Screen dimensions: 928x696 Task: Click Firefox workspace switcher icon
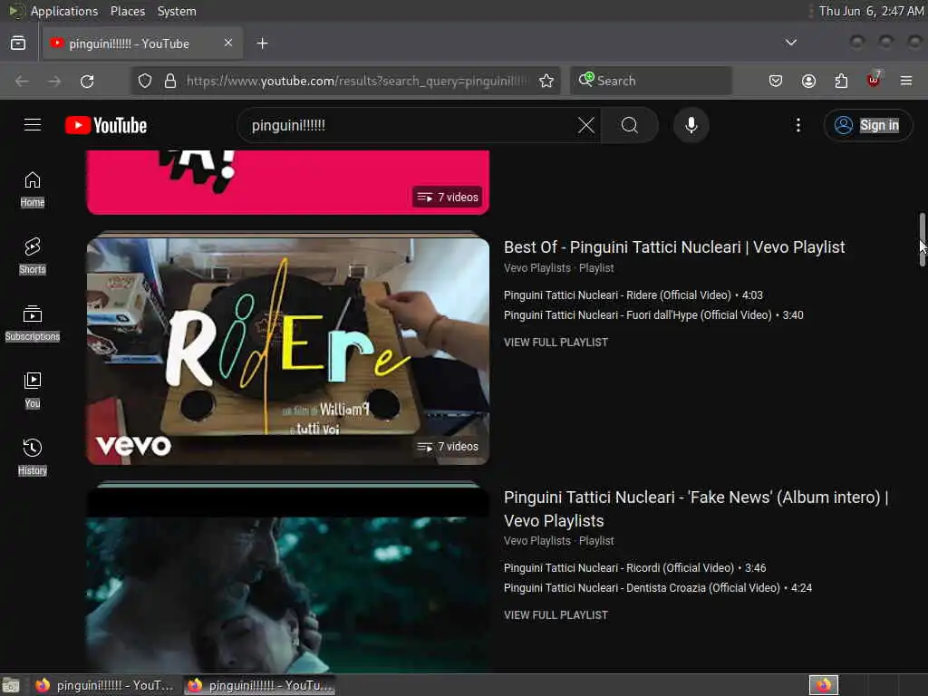[824, 685]
